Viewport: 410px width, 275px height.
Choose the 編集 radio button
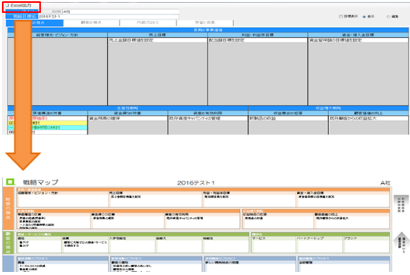[x=388, y=16]
